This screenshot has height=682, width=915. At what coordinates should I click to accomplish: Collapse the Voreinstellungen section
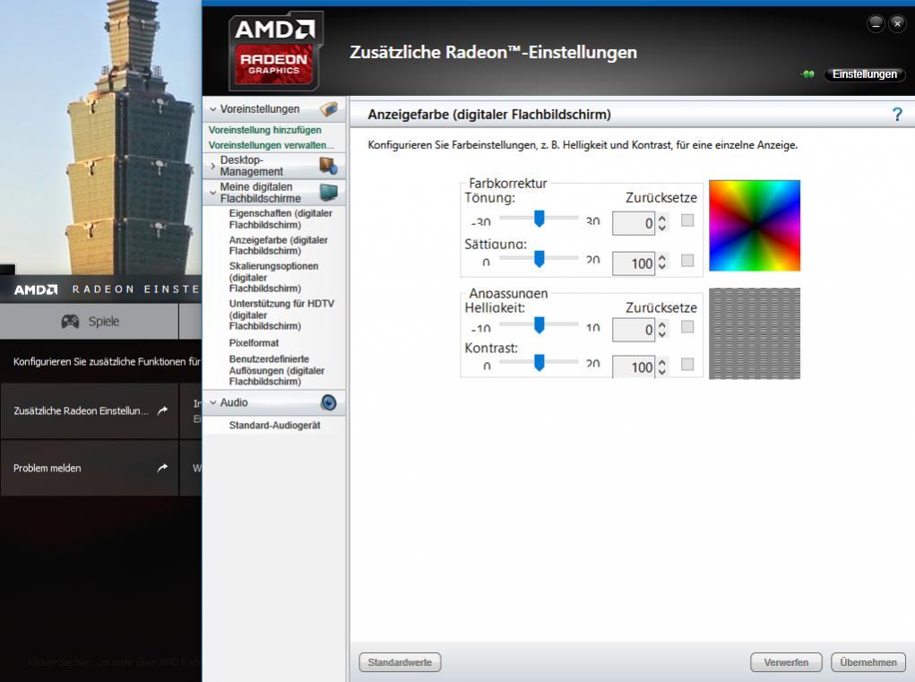[213, 109]
